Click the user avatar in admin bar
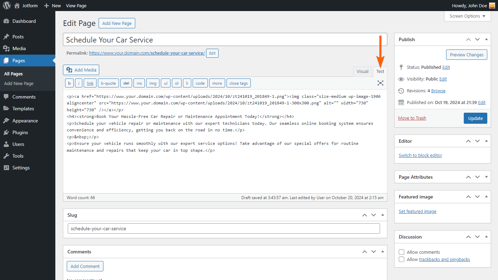The width and height of the screenshot is (498, 280). tap(492, 6)
